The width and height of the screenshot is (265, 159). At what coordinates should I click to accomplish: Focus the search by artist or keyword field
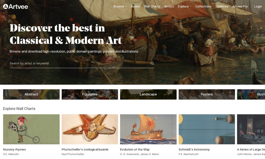[80, 63]
